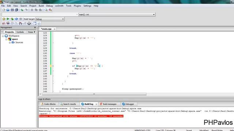Viewport: 234px width, 131px height.
Task: Switch to the Debugger log tab
Action: point(128,104)
